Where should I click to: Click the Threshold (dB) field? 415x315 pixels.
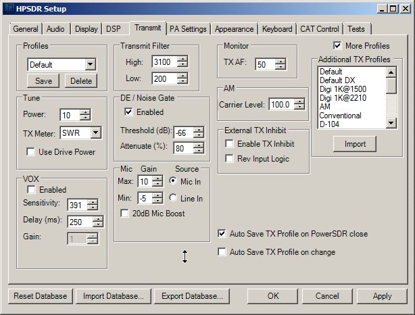point(183,132)
